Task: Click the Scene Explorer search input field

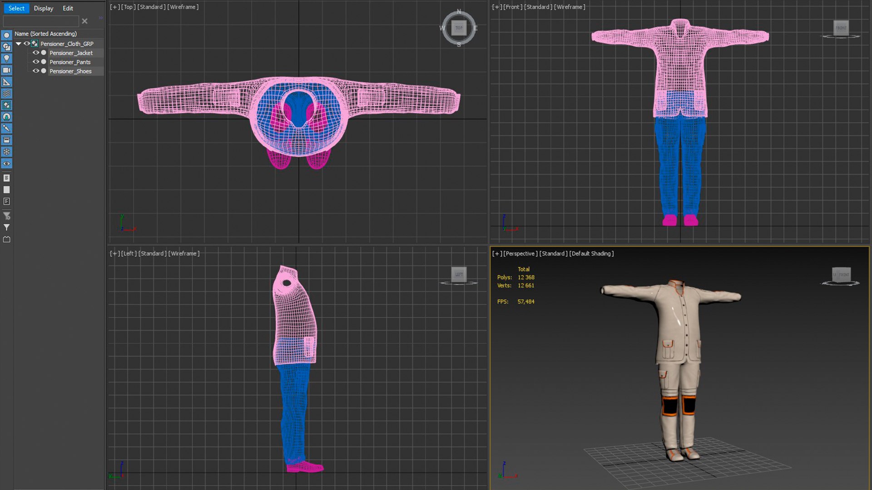Action: coord(41,21)
